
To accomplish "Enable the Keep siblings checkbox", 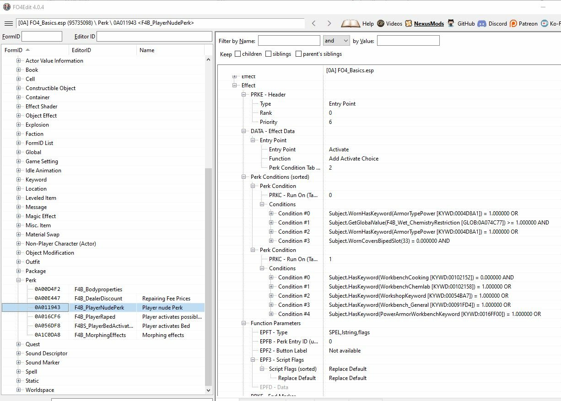I will [x=268, y=54].
